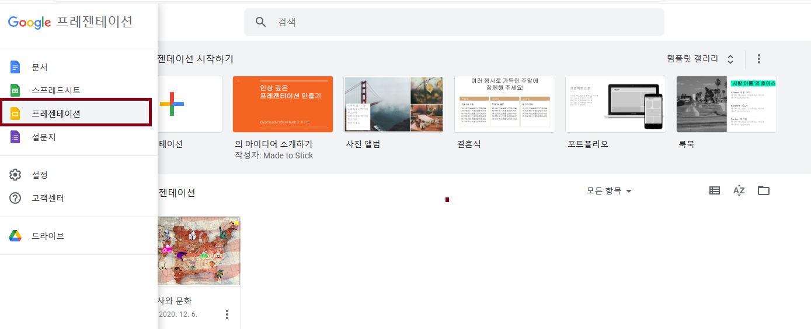Open 고객센터 help entry
This screenshot has height=329, width=811.
pyautogui.click(x=79, y=198)
